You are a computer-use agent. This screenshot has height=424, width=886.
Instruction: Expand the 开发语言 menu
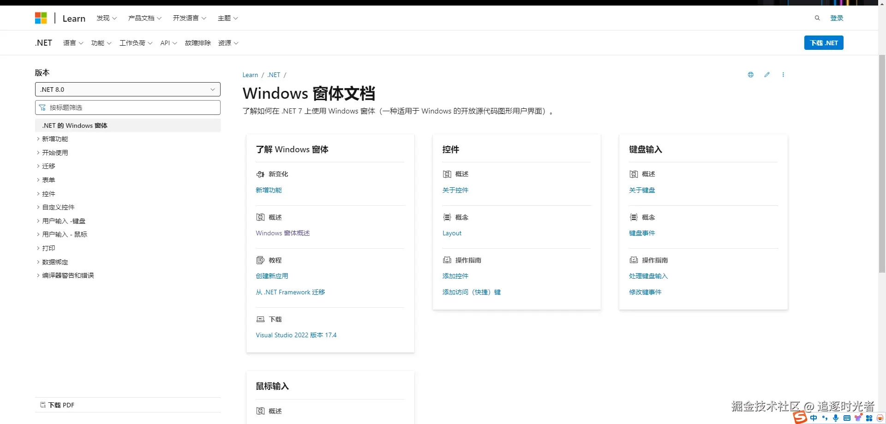pos(190,18)
